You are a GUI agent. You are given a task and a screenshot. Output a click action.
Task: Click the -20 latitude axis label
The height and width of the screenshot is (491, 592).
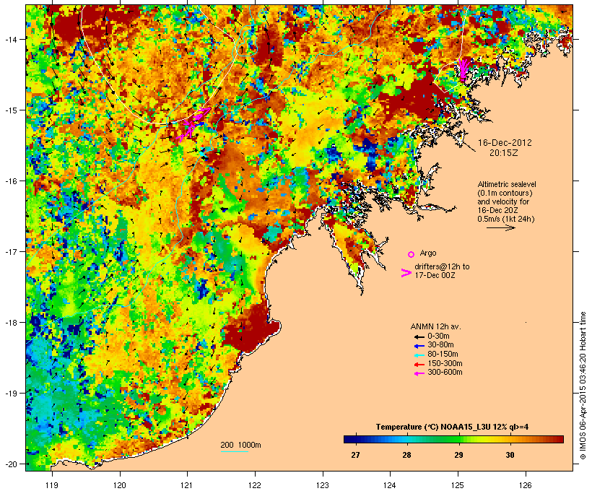[10, 464]
